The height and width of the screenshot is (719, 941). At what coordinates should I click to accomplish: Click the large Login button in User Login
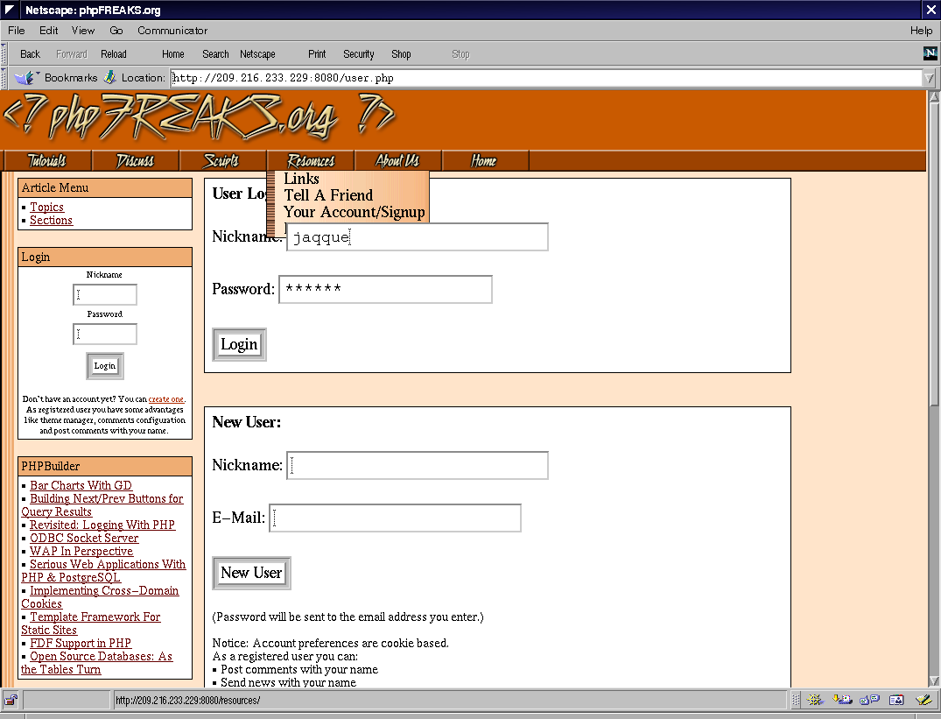[x=240, y=344]
